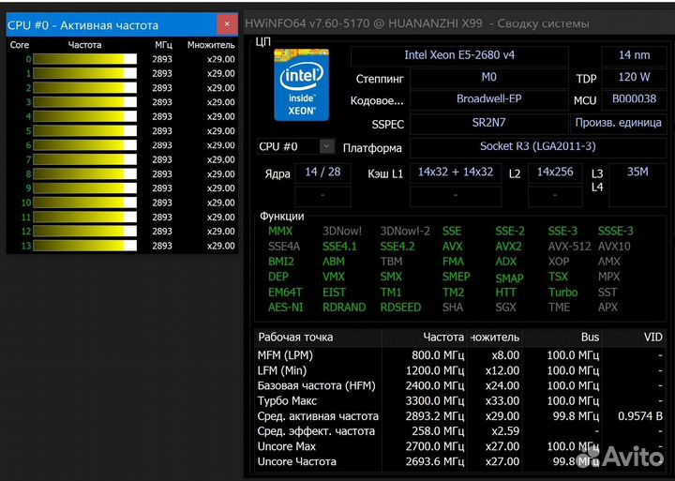Viewport: 675px width, 481px height.
Task: Click the AVX-512 feature label
Action: (570, 247)
